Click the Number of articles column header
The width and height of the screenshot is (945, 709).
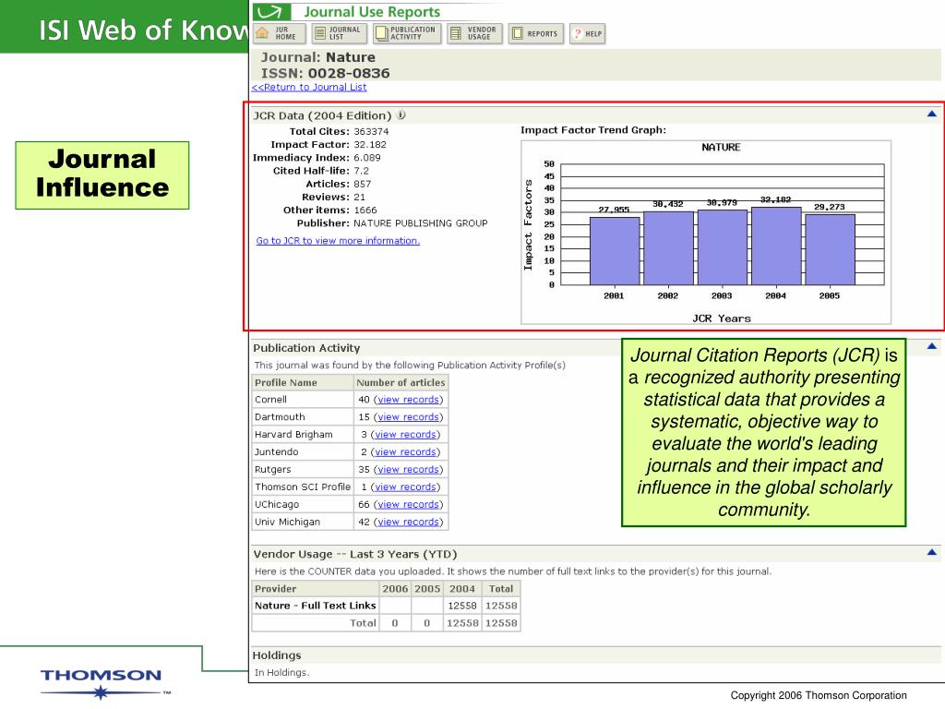pyautogui.click(x=401, y=382)
